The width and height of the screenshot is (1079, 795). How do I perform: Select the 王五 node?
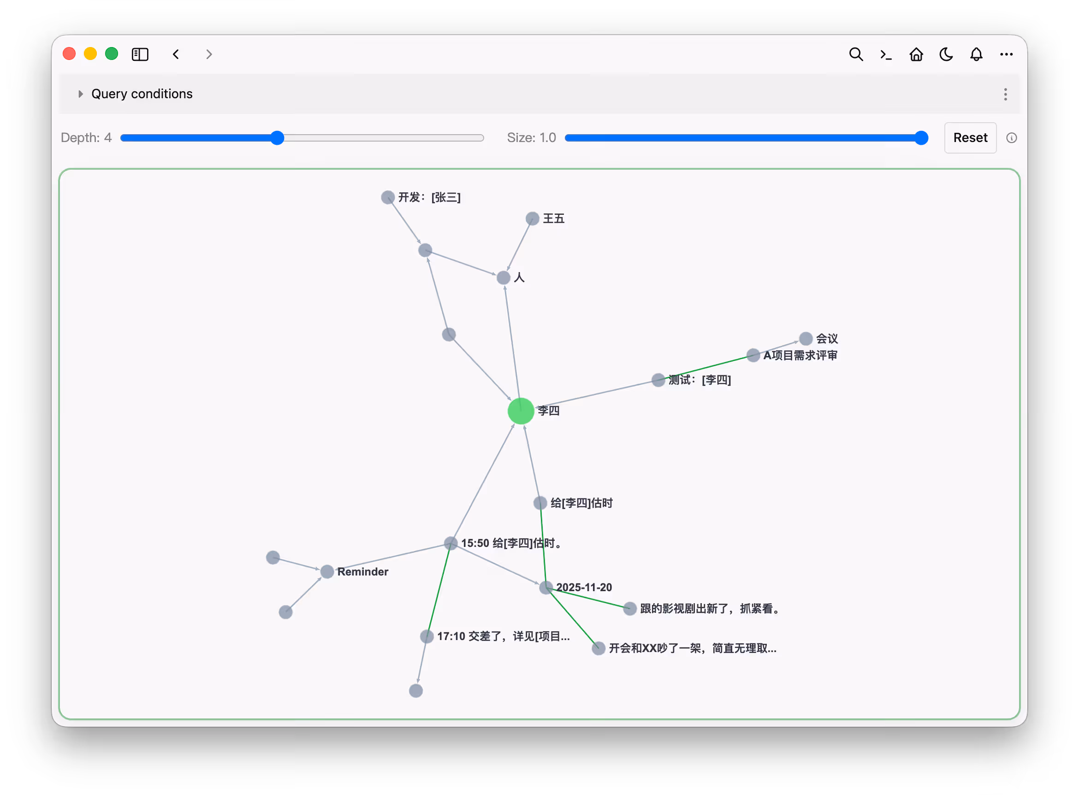532,219
